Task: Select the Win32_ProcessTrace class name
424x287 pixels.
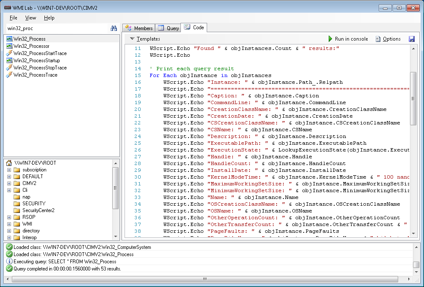Action: click(x=36, y=75)
